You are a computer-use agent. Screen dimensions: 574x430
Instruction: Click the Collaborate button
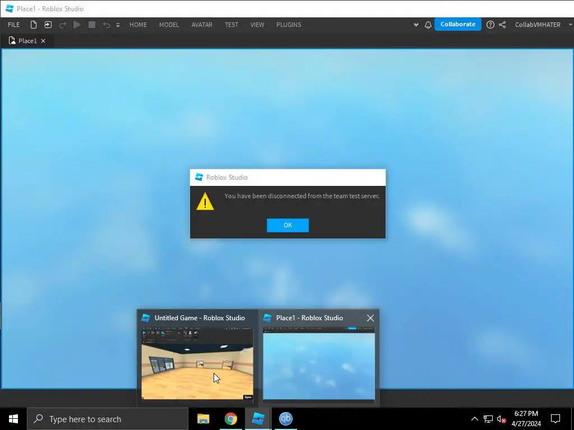(457, 24)
